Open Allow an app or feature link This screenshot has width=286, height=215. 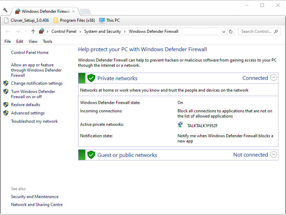pos(37,70)
